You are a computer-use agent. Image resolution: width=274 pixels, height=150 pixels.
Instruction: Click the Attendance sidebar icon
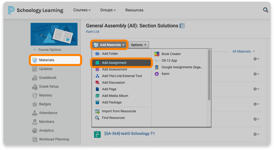(x=35, y=113)
